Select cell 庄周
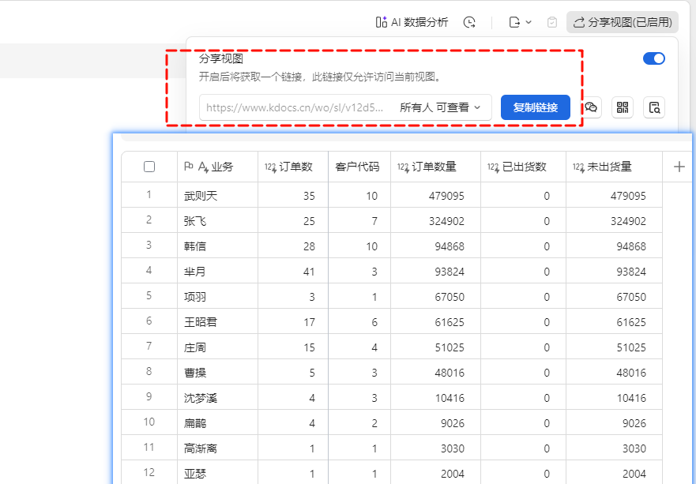Image resolution: width=696 pixels, height=484 pixels. 217,347
